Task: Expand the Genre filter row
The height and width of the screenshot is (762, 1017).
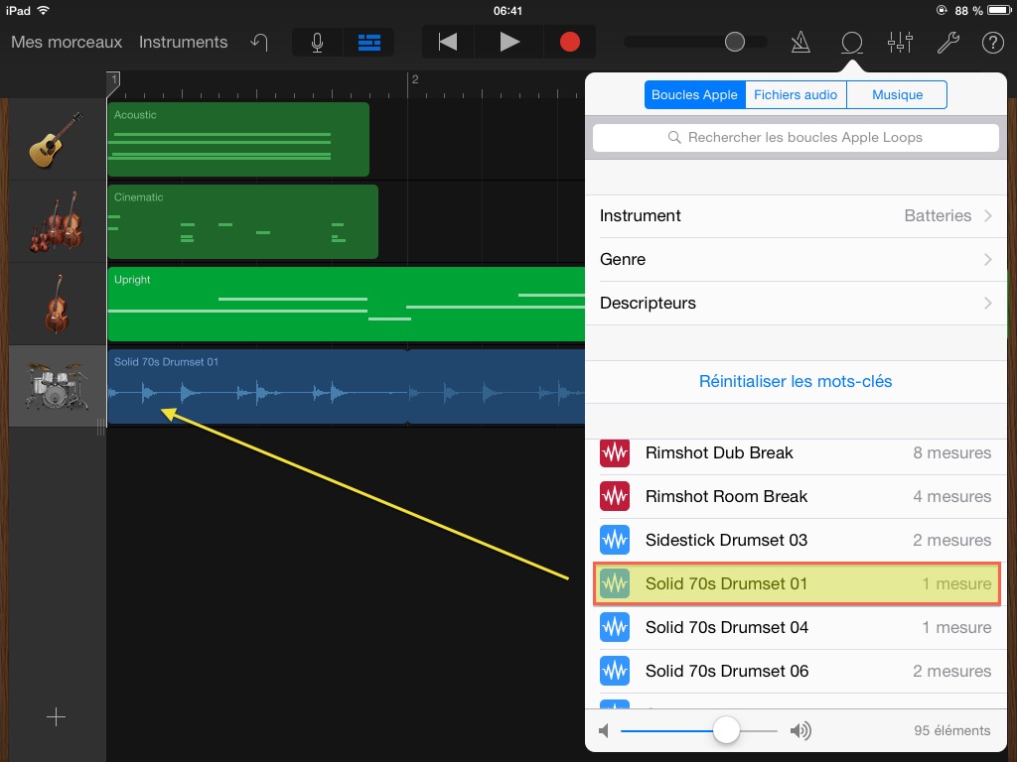Action: [796, 259]
